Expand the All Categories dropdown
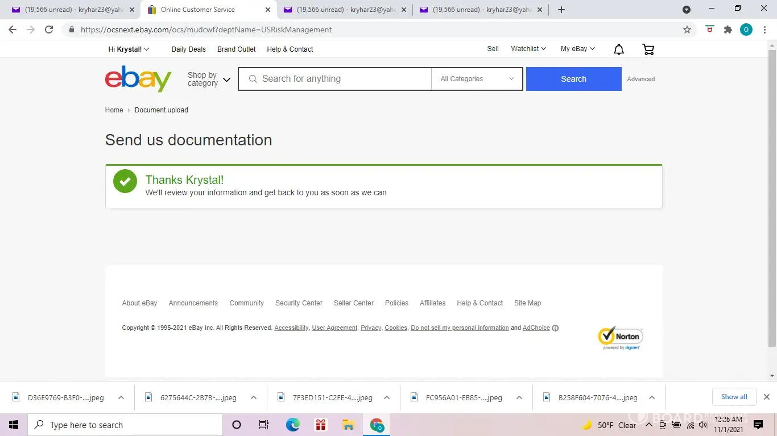Viewport: 777px width, 436px height. [477, 79]
